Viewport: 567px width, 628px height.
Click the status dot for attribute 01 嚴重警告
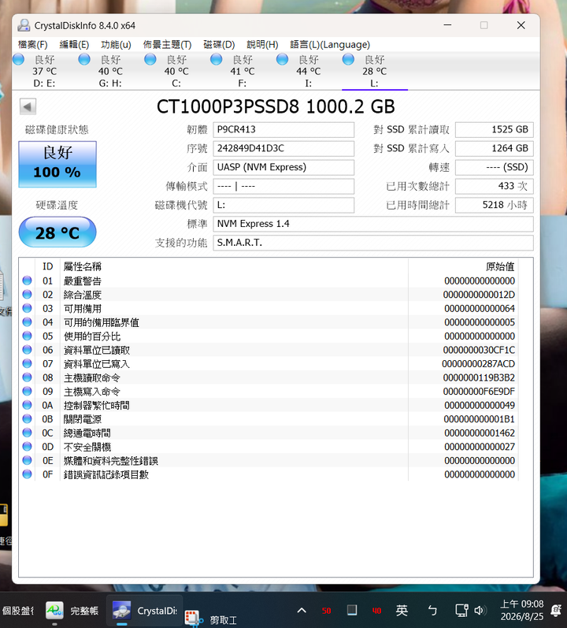coord(28,281)
